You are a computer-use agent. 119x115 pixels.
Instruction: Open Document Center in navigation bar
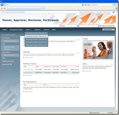(x=16, y=30)
